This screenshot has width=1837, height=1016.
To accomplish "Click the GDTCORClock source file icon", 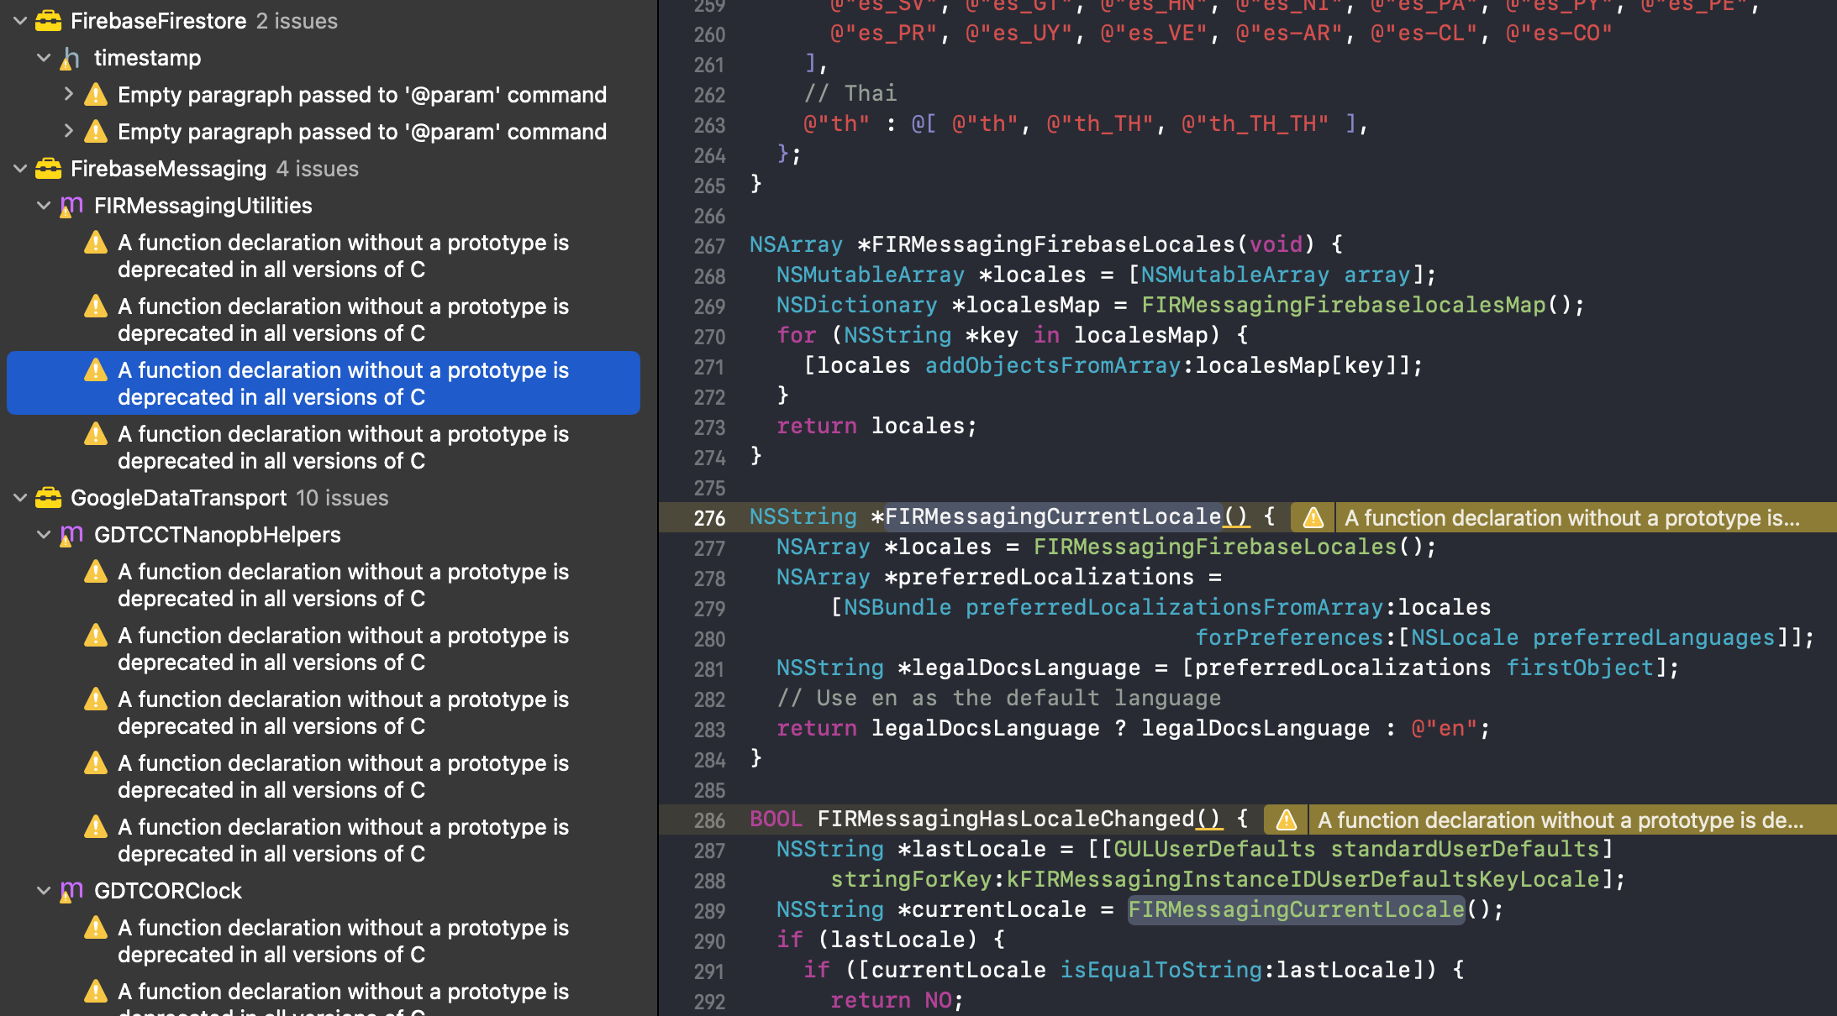I will click(x=71, y=891).
